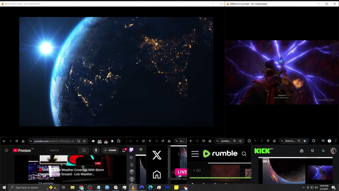This screenshot has height=191, width=339.
Task: Reload the Kick browser window
Action: point(268,141)
